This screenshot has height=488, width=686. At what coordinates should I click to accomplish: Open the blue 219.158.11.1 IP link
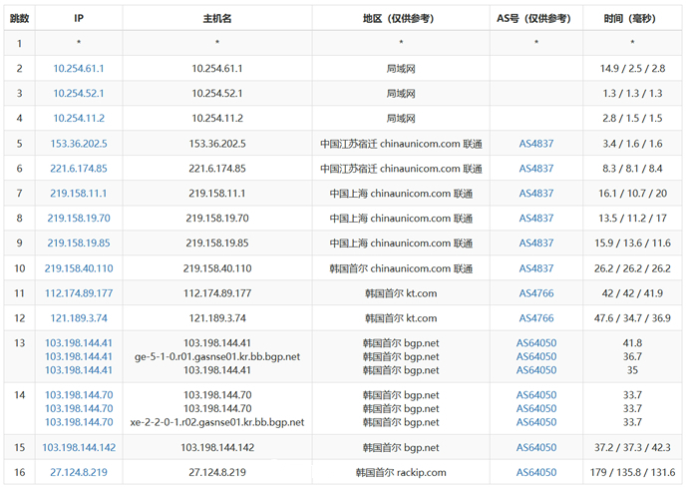click(79, 194)
